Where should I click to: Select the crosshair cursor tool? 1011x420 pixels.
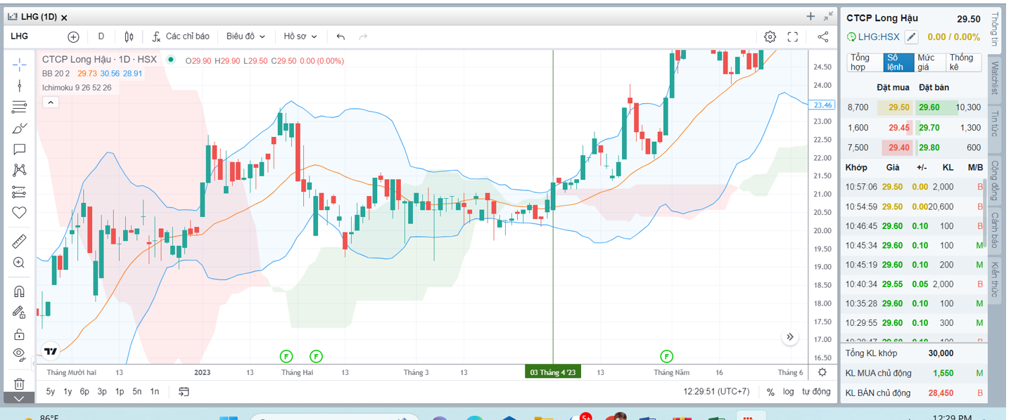19,65
